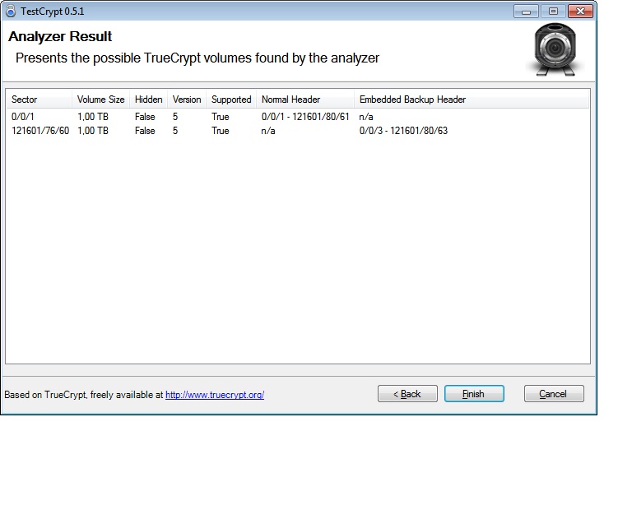Open the truecrypt.org link
This screenshot has width=632, height=505.
point(215,395)
